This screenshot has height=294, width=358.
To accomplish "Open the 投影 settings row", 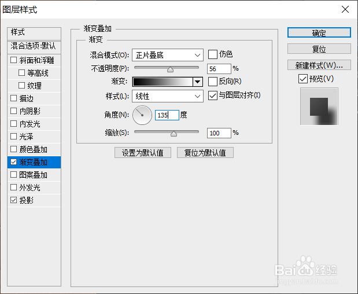I will [34, 200].
